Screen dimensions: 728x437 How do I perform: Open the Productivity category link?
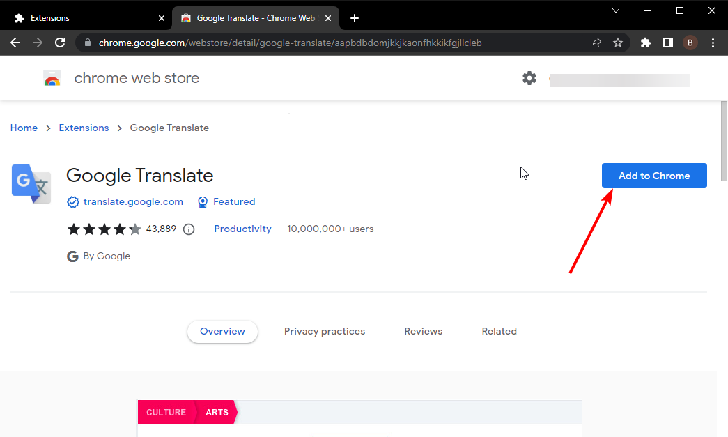click(x=243, y=229)
